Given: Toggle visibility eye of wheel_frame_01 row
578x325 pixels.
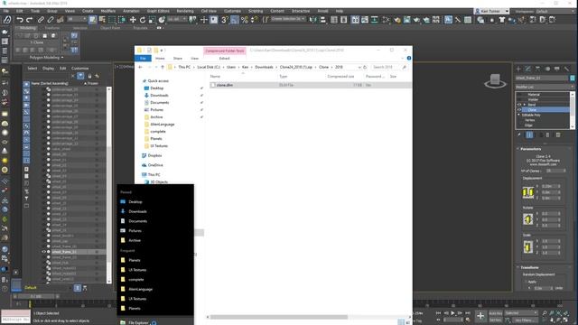Looking at the screenshot, I should (43, 252).
